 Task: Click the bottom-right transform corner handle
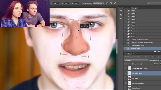[x=89, y=57]
